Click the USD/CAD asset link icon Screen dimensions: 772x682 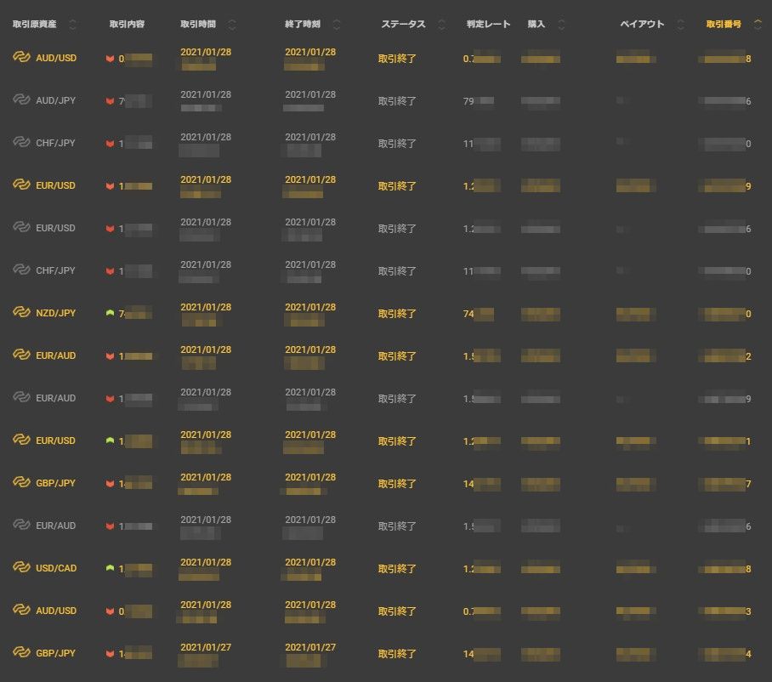pos(21,568)
